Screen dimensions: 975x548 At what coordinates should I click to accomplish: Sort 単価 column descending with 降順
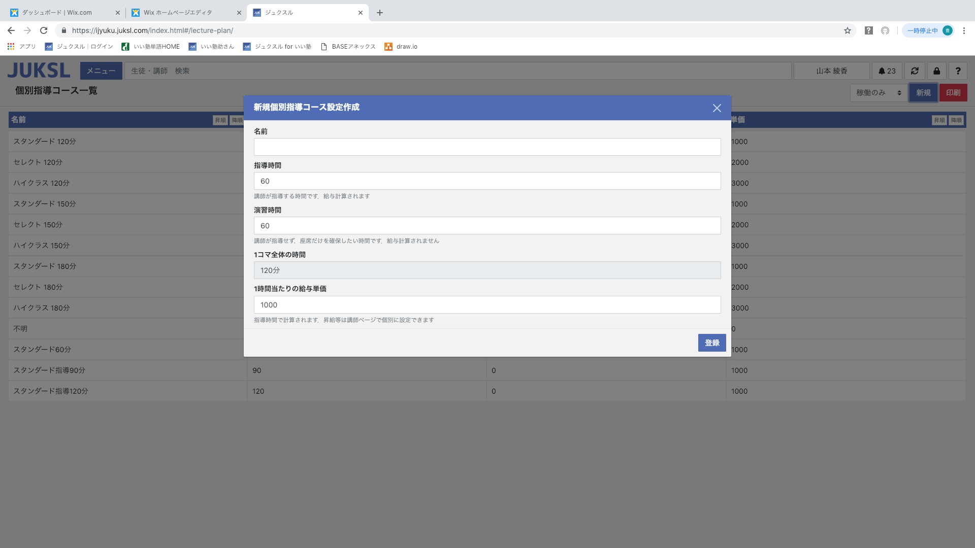tap(956, 120)
